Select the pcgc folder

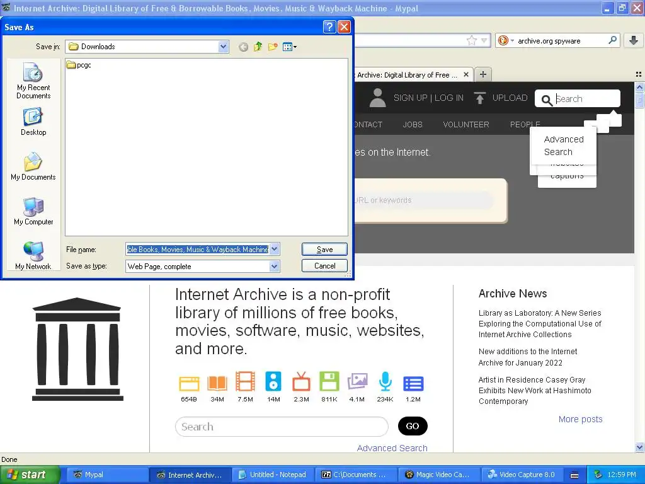[x=79, y=65]
